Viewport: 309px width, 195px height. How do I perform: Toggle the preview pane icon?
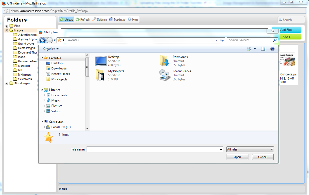263,49
